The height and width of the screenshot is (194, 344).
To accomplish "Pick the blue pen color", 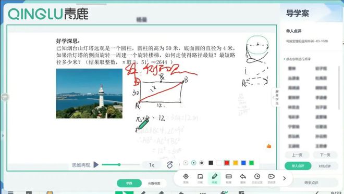I will 243,163.
